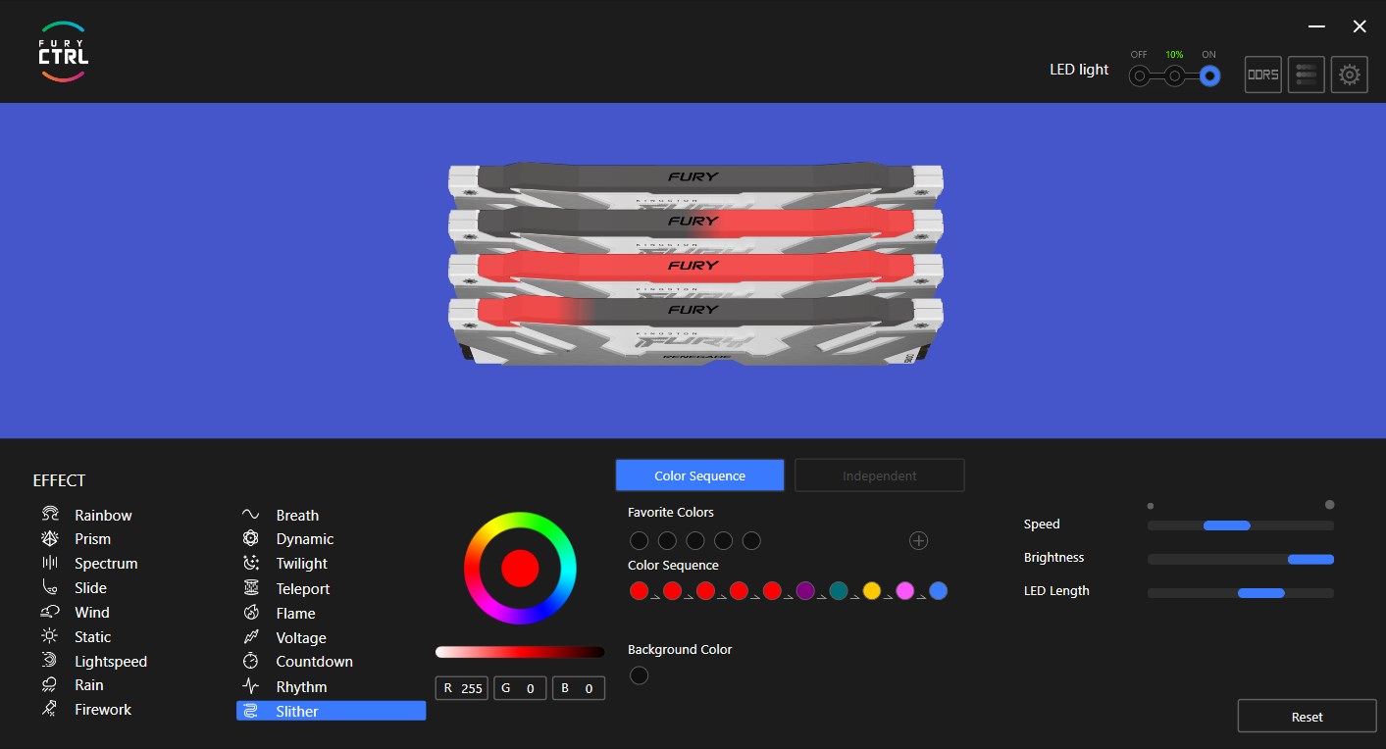Set LED light switch to OFF
This screenshot has width=1386, height=749.
pyautogui.click(x=1139, y=74)
